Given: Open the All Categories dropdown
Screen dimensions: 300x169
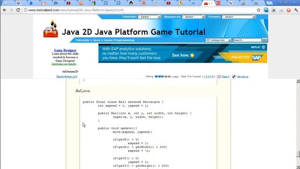Looking at the screenshot, I should point(218,40).
